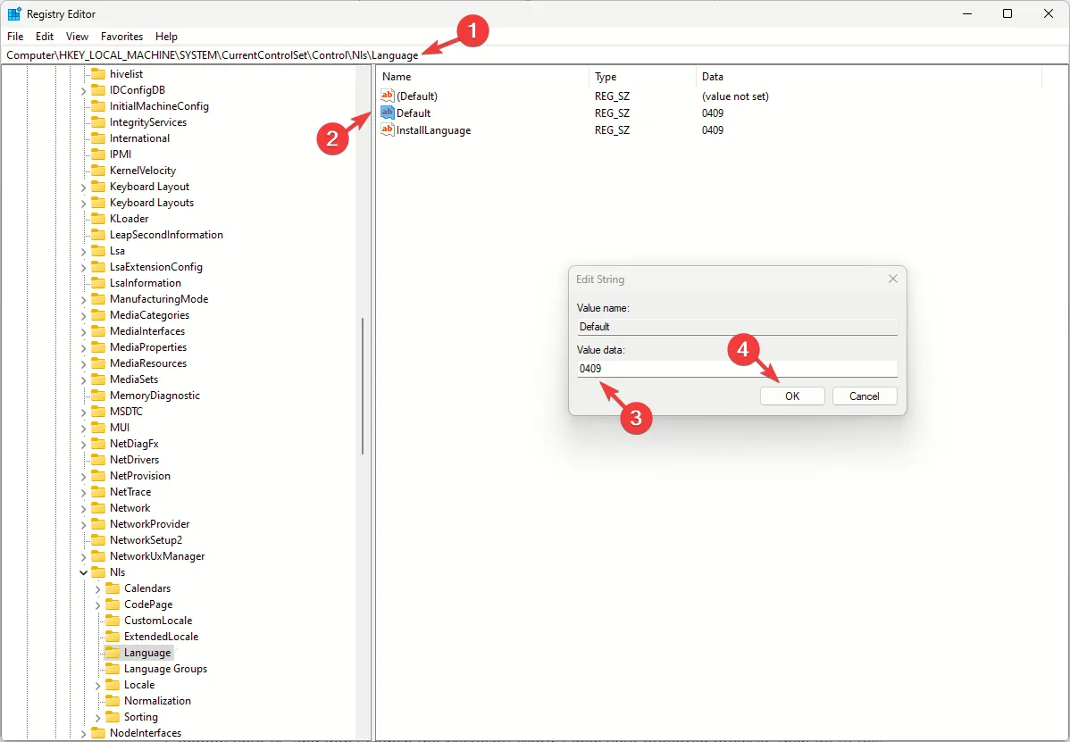
Task: Click the IDConfigDB folder icon
Action: (x=98, y=90)
